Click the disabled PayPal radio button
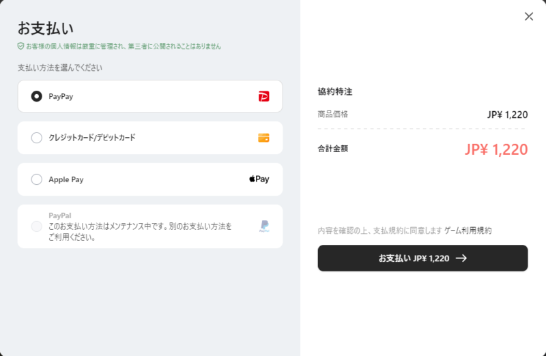The width and height of the screenshot is (546, 356). 37,226
